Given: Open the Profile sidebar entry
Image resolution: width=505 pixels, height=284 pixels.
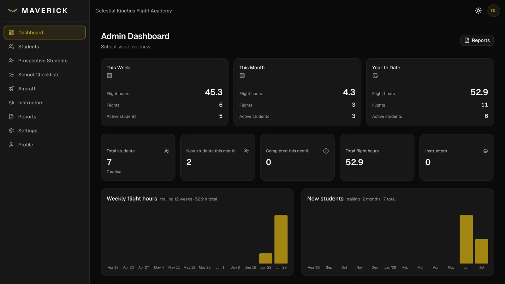Looking at the screenshot, I should (45, 145).
